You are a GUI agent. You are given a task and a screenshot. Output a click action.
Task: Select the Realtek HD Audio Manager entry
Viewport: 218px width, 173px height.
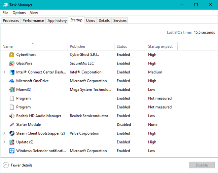tap(39, 116)
